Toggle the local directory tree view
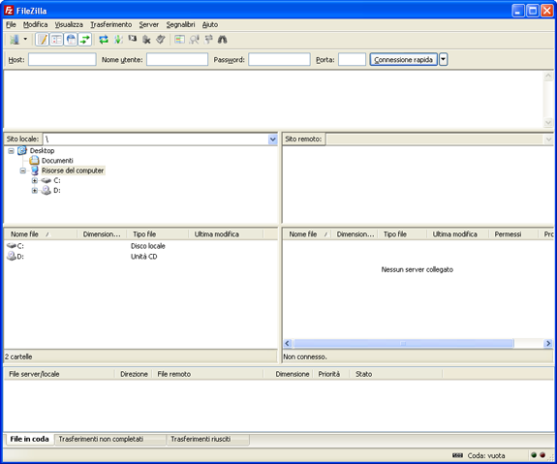Image resolution: width=557 pixels, height=464 pixels. point(56,40)
